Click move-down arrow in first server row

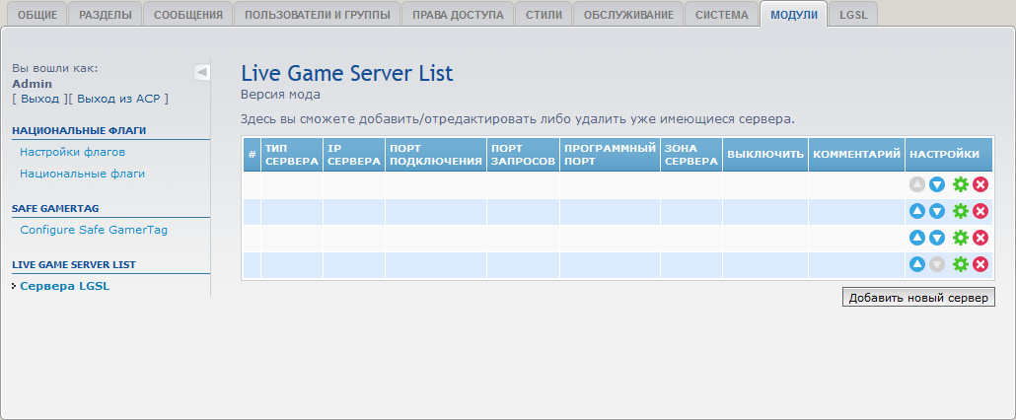coord(937,184)
